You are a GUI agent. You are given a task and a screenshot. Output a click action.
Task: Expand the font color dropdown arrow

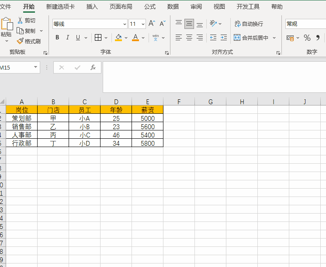(143, 38)
